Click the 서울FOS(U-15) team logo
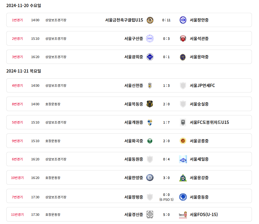Viewport: 259px width, 224px height. (x=183, y=215)
